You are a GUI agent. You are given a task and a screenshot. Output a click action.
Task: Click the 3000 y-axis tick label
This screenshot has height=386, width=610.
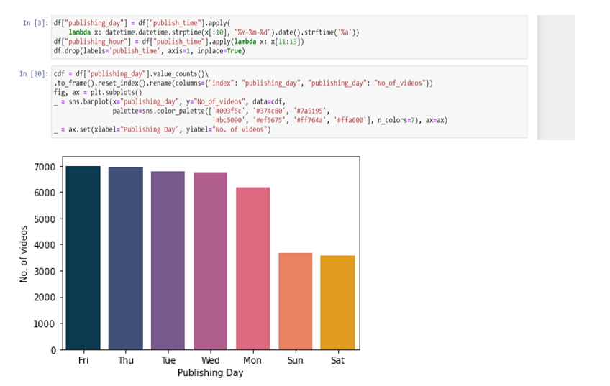click(x=45, y=271)
